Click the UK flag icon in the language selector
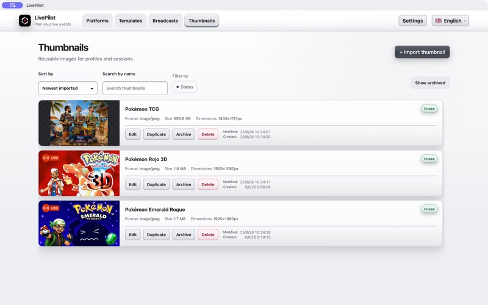 (x=438, y=21)
